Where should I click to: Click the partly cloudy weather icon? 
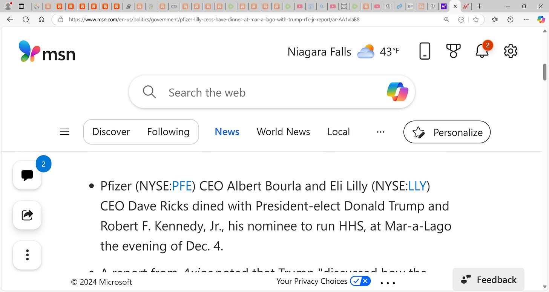pos(366,51)
